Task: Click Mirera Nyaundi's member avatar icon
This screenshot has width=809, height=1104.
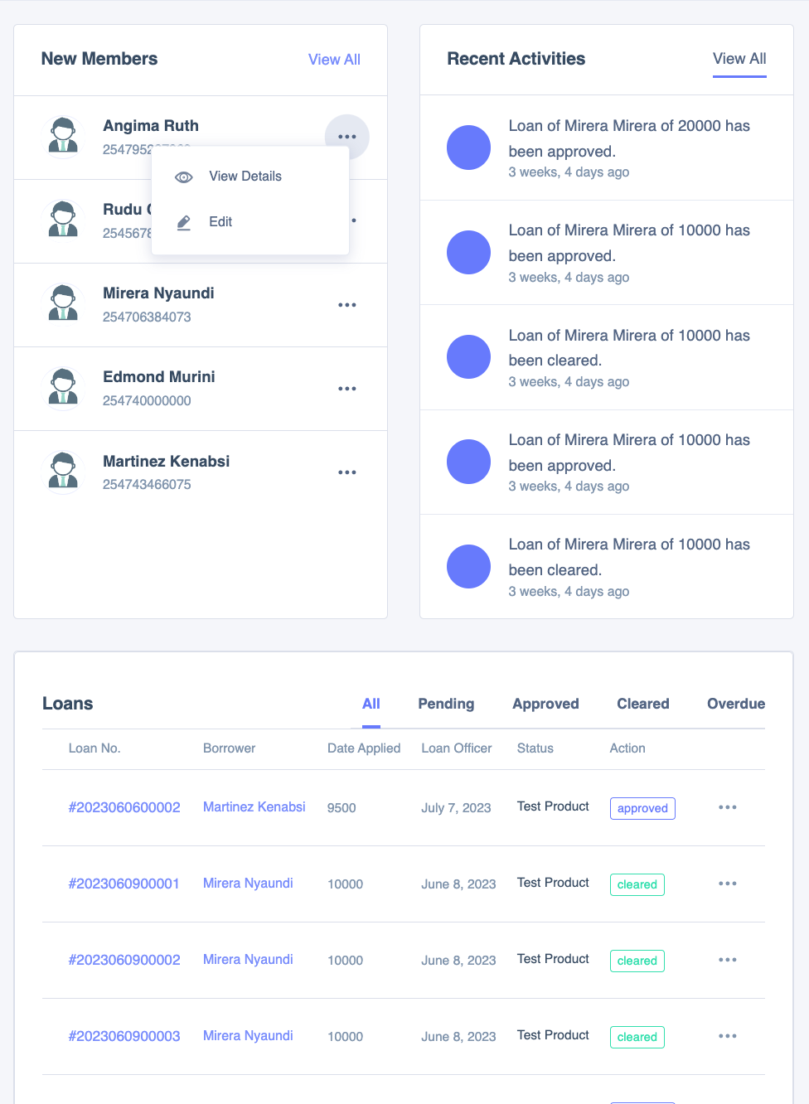Action: pos(63,304)
